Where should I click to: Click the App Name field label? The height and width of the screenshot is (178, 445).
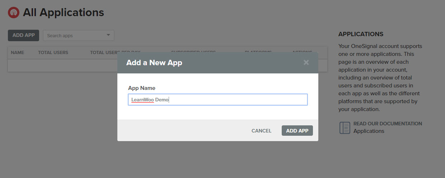142,88
